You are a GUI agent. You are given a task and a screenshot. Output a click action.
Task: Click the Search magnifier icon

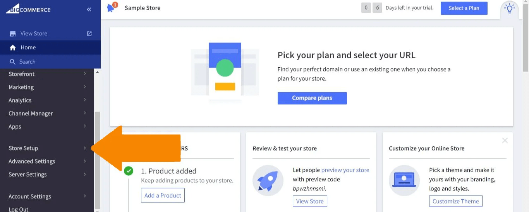13,62
